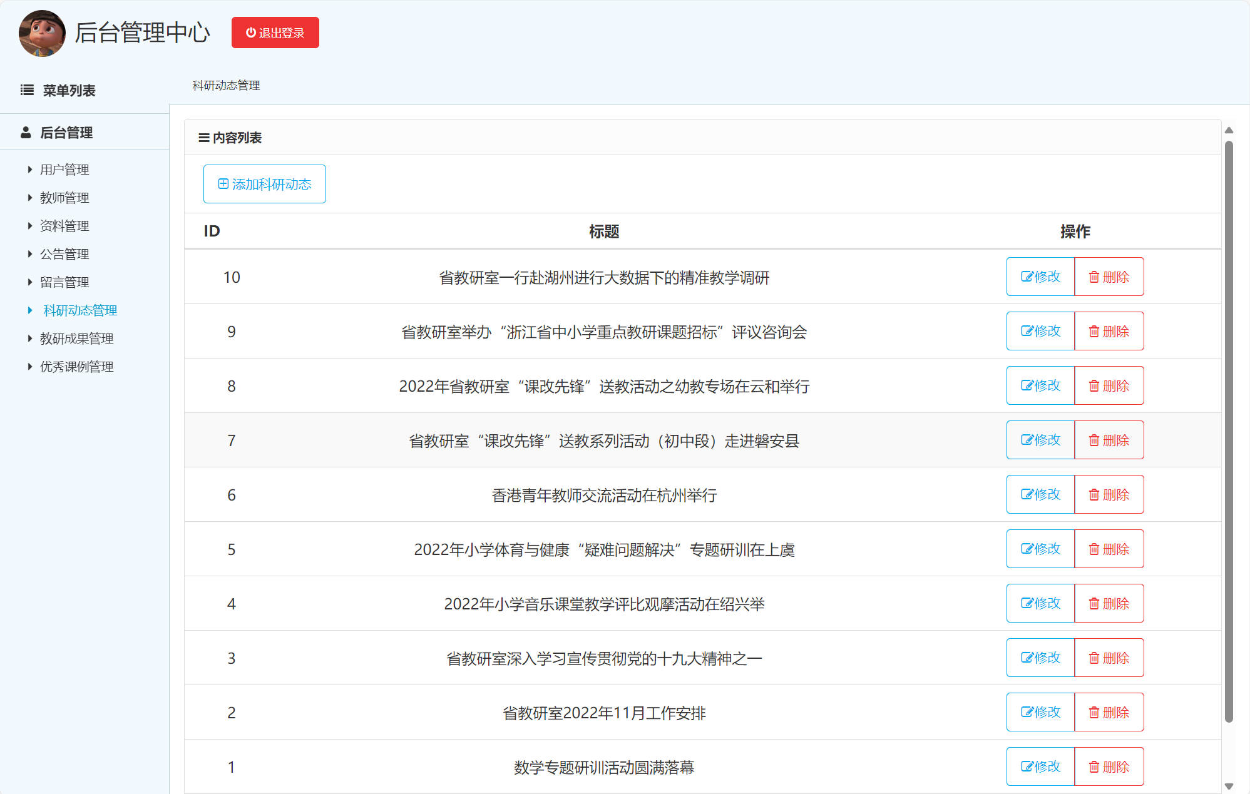Click the edit icon in row 3

coord(1027,658)
